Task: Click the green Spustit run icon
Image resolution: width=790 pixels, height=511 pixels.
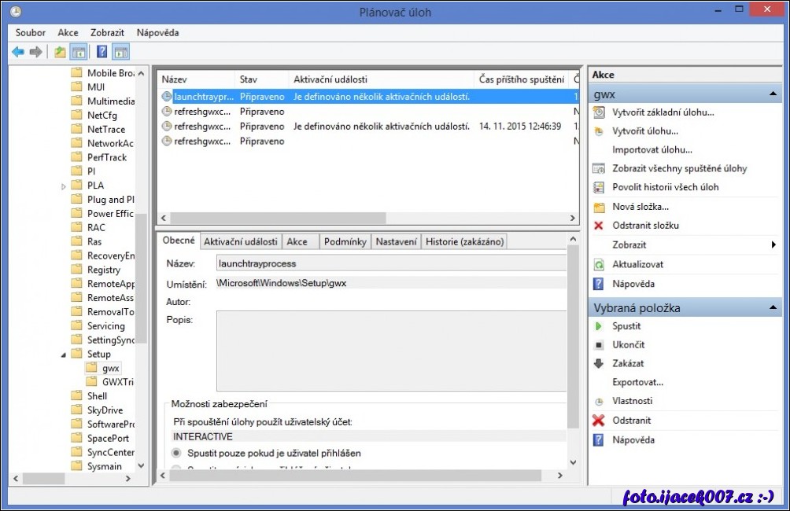Action: click(598, 326)
